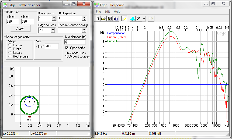The image size is (232, 139).
Task: Open a file with the folder icon
Action: 103,19
